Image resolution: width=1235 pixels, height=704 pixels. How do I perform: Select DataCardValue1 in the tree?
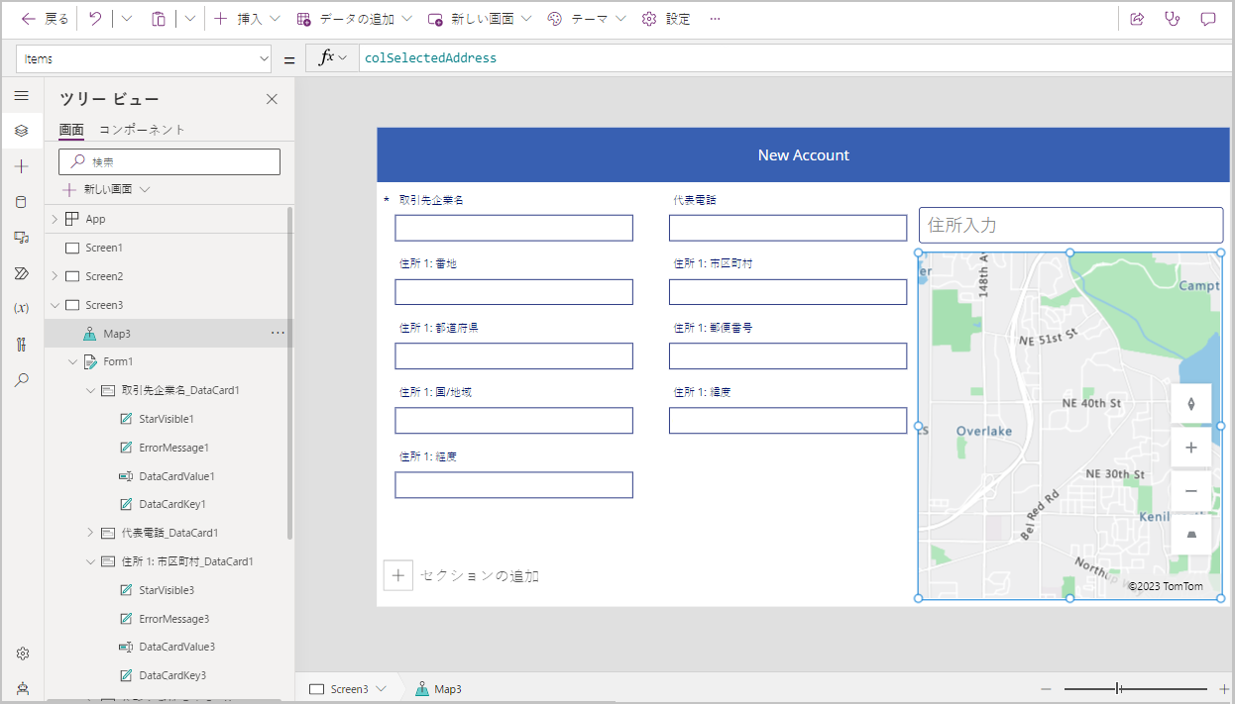176,477
